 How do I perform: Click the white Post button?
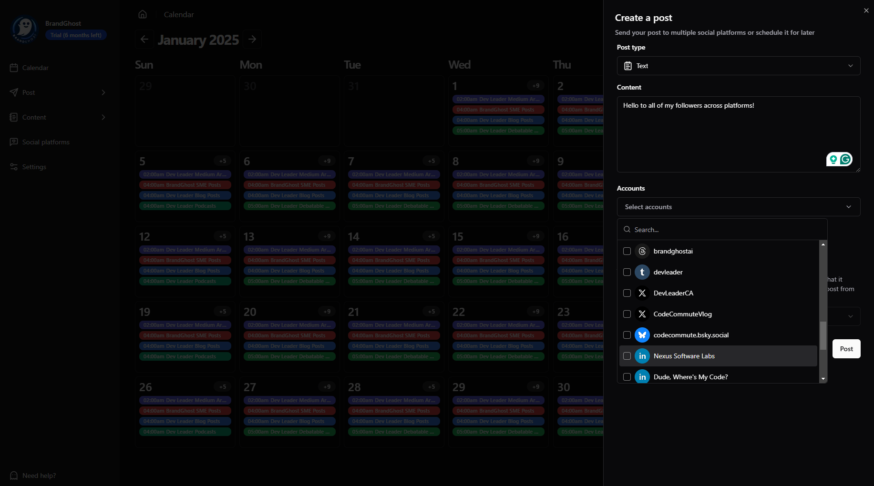(846, 349)
